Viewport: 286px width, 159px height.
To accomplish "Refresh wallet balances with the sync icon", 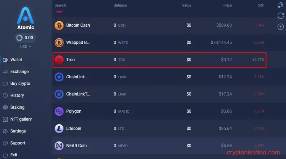I will pyautogui.click(x=280, y=16).
